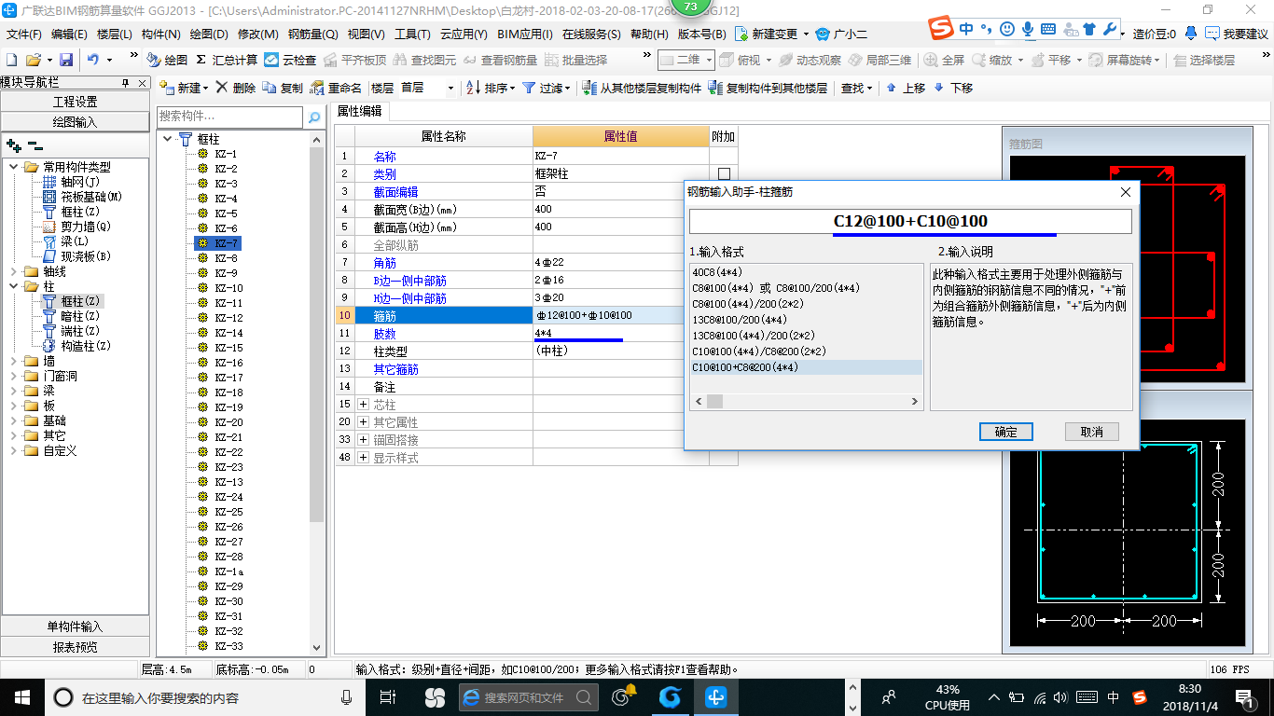Move component up with 上移

[905, 88]
